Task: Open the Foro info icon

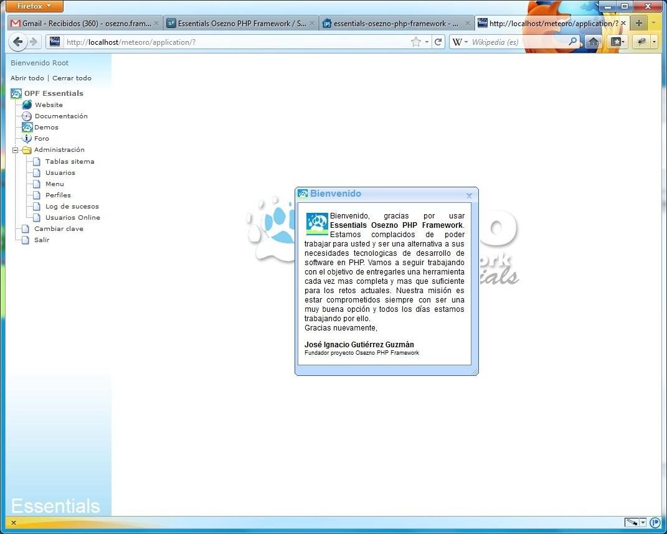Action: (27, 138)
